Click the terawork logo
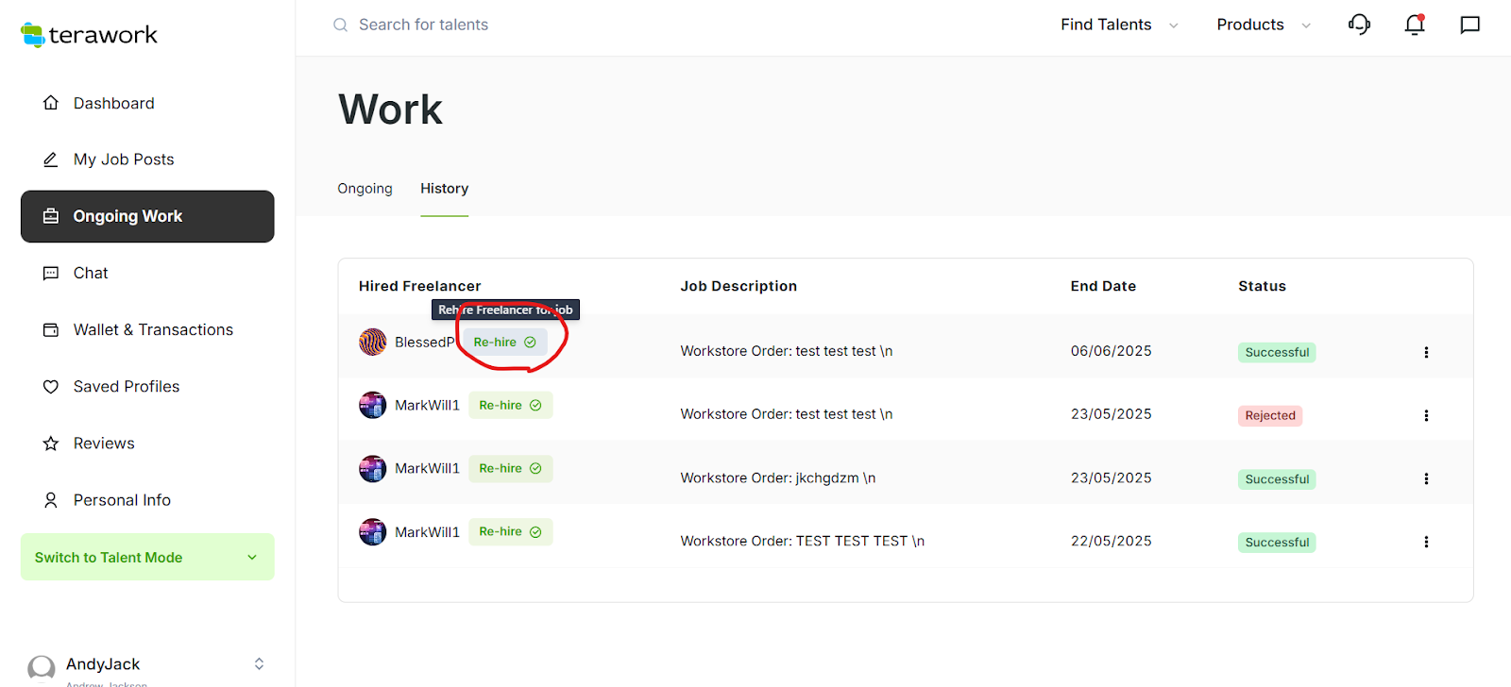The height and width of the screenshot is (687, 1511). click(x=89, y=35)
